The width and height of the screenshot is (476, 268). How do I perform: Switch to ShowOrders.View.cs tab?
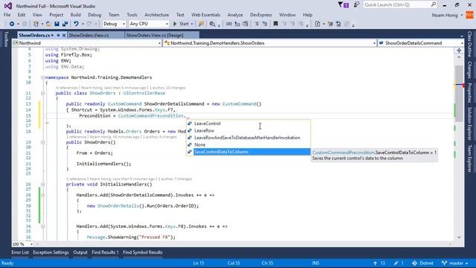coord(89,35)
